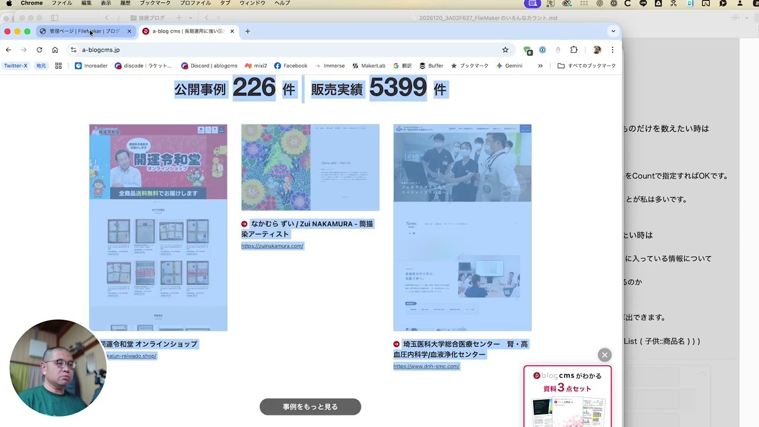The image size is (759, 427).
Task: Open the 履歴 menu
Action: click(125, 4)
